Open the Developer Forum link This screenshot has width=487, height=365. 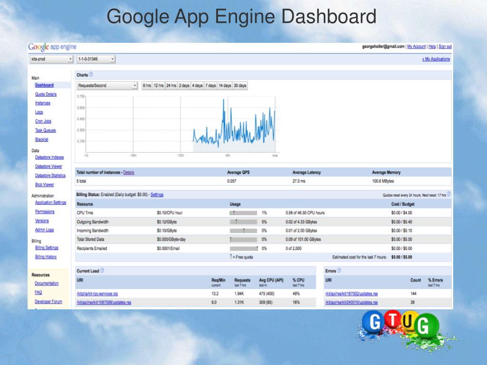(x=48, y=301)
